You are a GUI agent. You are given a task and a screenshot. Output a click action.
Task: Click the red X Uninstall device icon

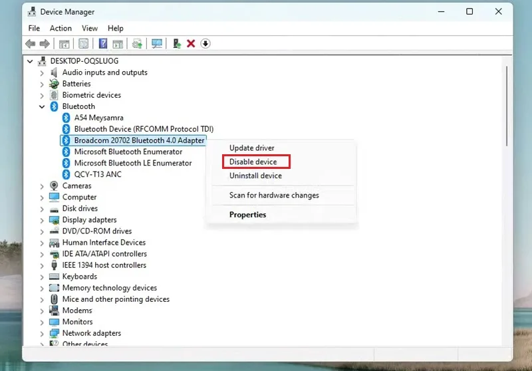(191, 43)
